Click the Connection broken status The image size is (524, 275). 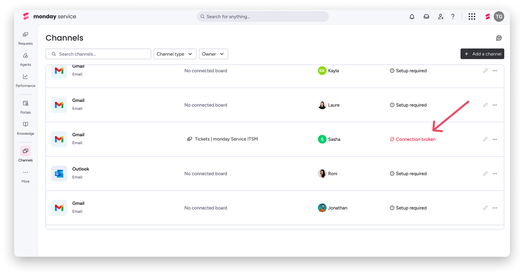413,139
